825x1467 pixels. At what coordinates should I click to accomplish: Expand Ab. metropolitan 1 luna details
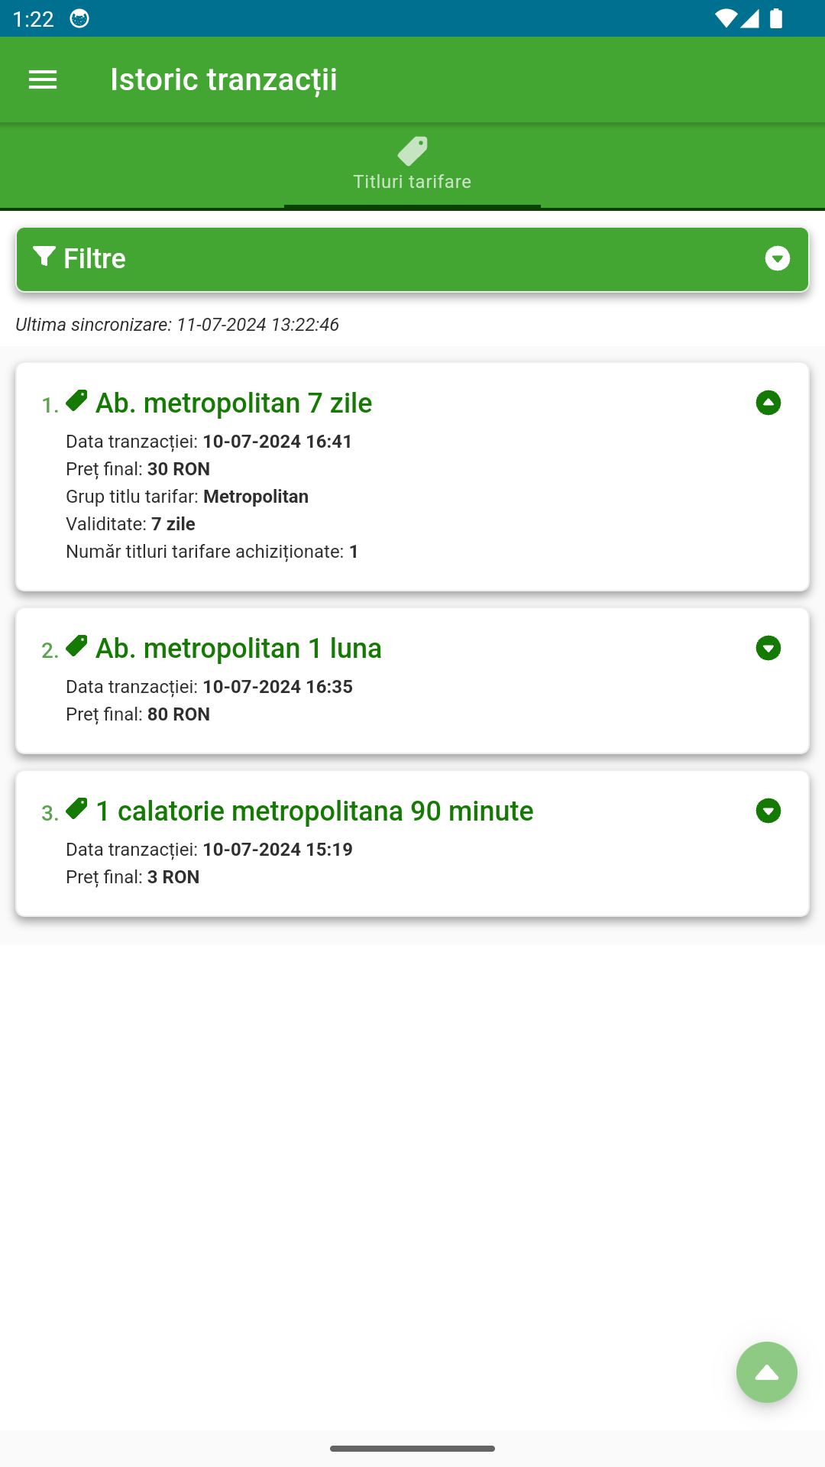click(x=768, y=648)
